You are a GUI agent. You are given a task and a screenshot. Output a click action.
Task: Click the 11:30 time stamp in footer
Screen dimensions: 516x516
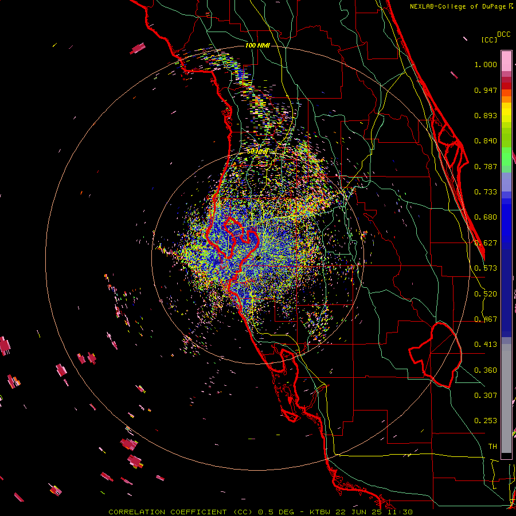coord(400,512)
